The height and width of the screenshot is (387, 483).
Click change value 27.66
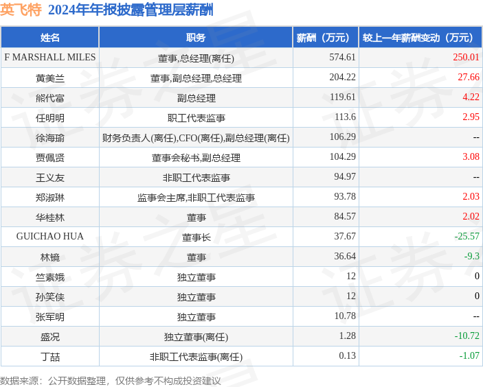pyautogui.click(x=469, y=77)
